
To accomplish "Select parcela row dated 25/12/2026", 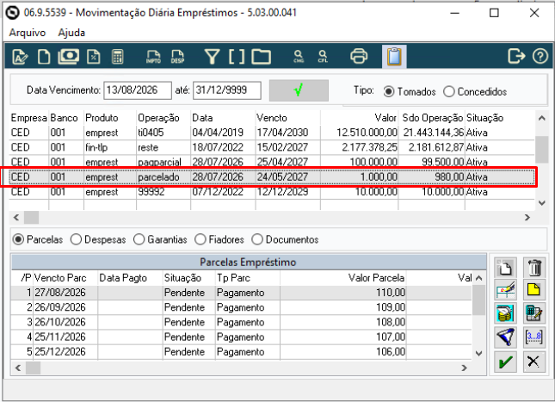I will click(x=242, y=352).
